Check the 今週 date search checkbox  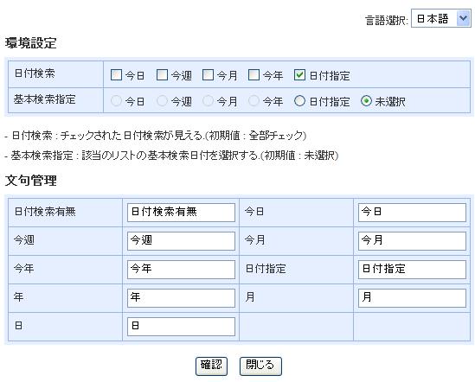point(162,75)
